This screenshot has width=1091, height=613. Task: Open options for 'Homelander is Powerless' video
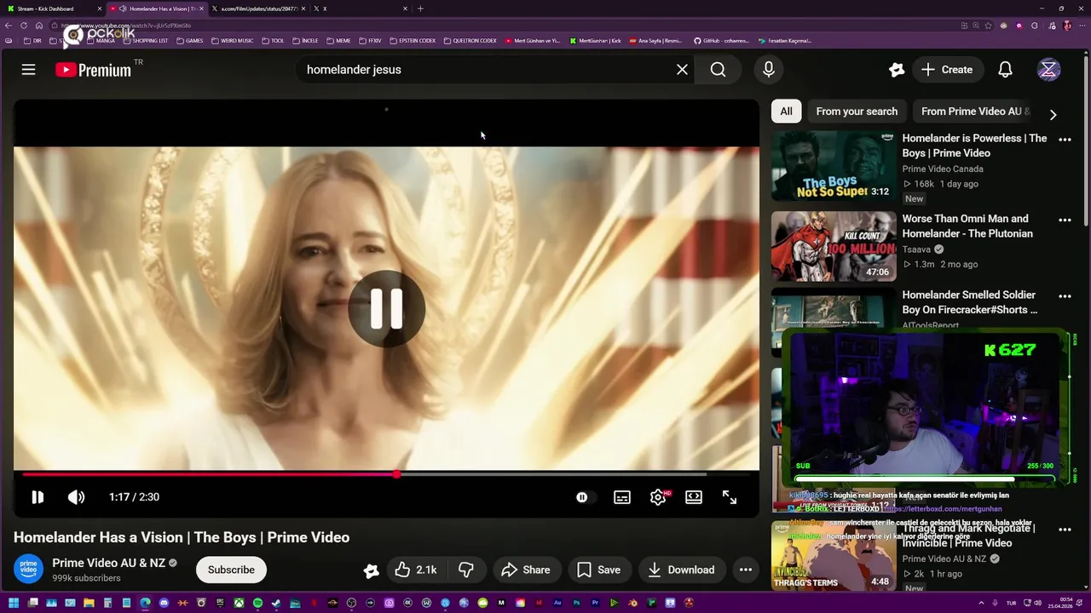1065,139
